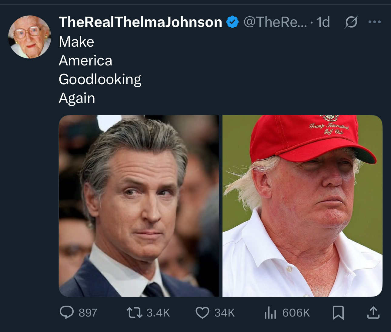Open the view analytics bar chart icon

point(270,313)
